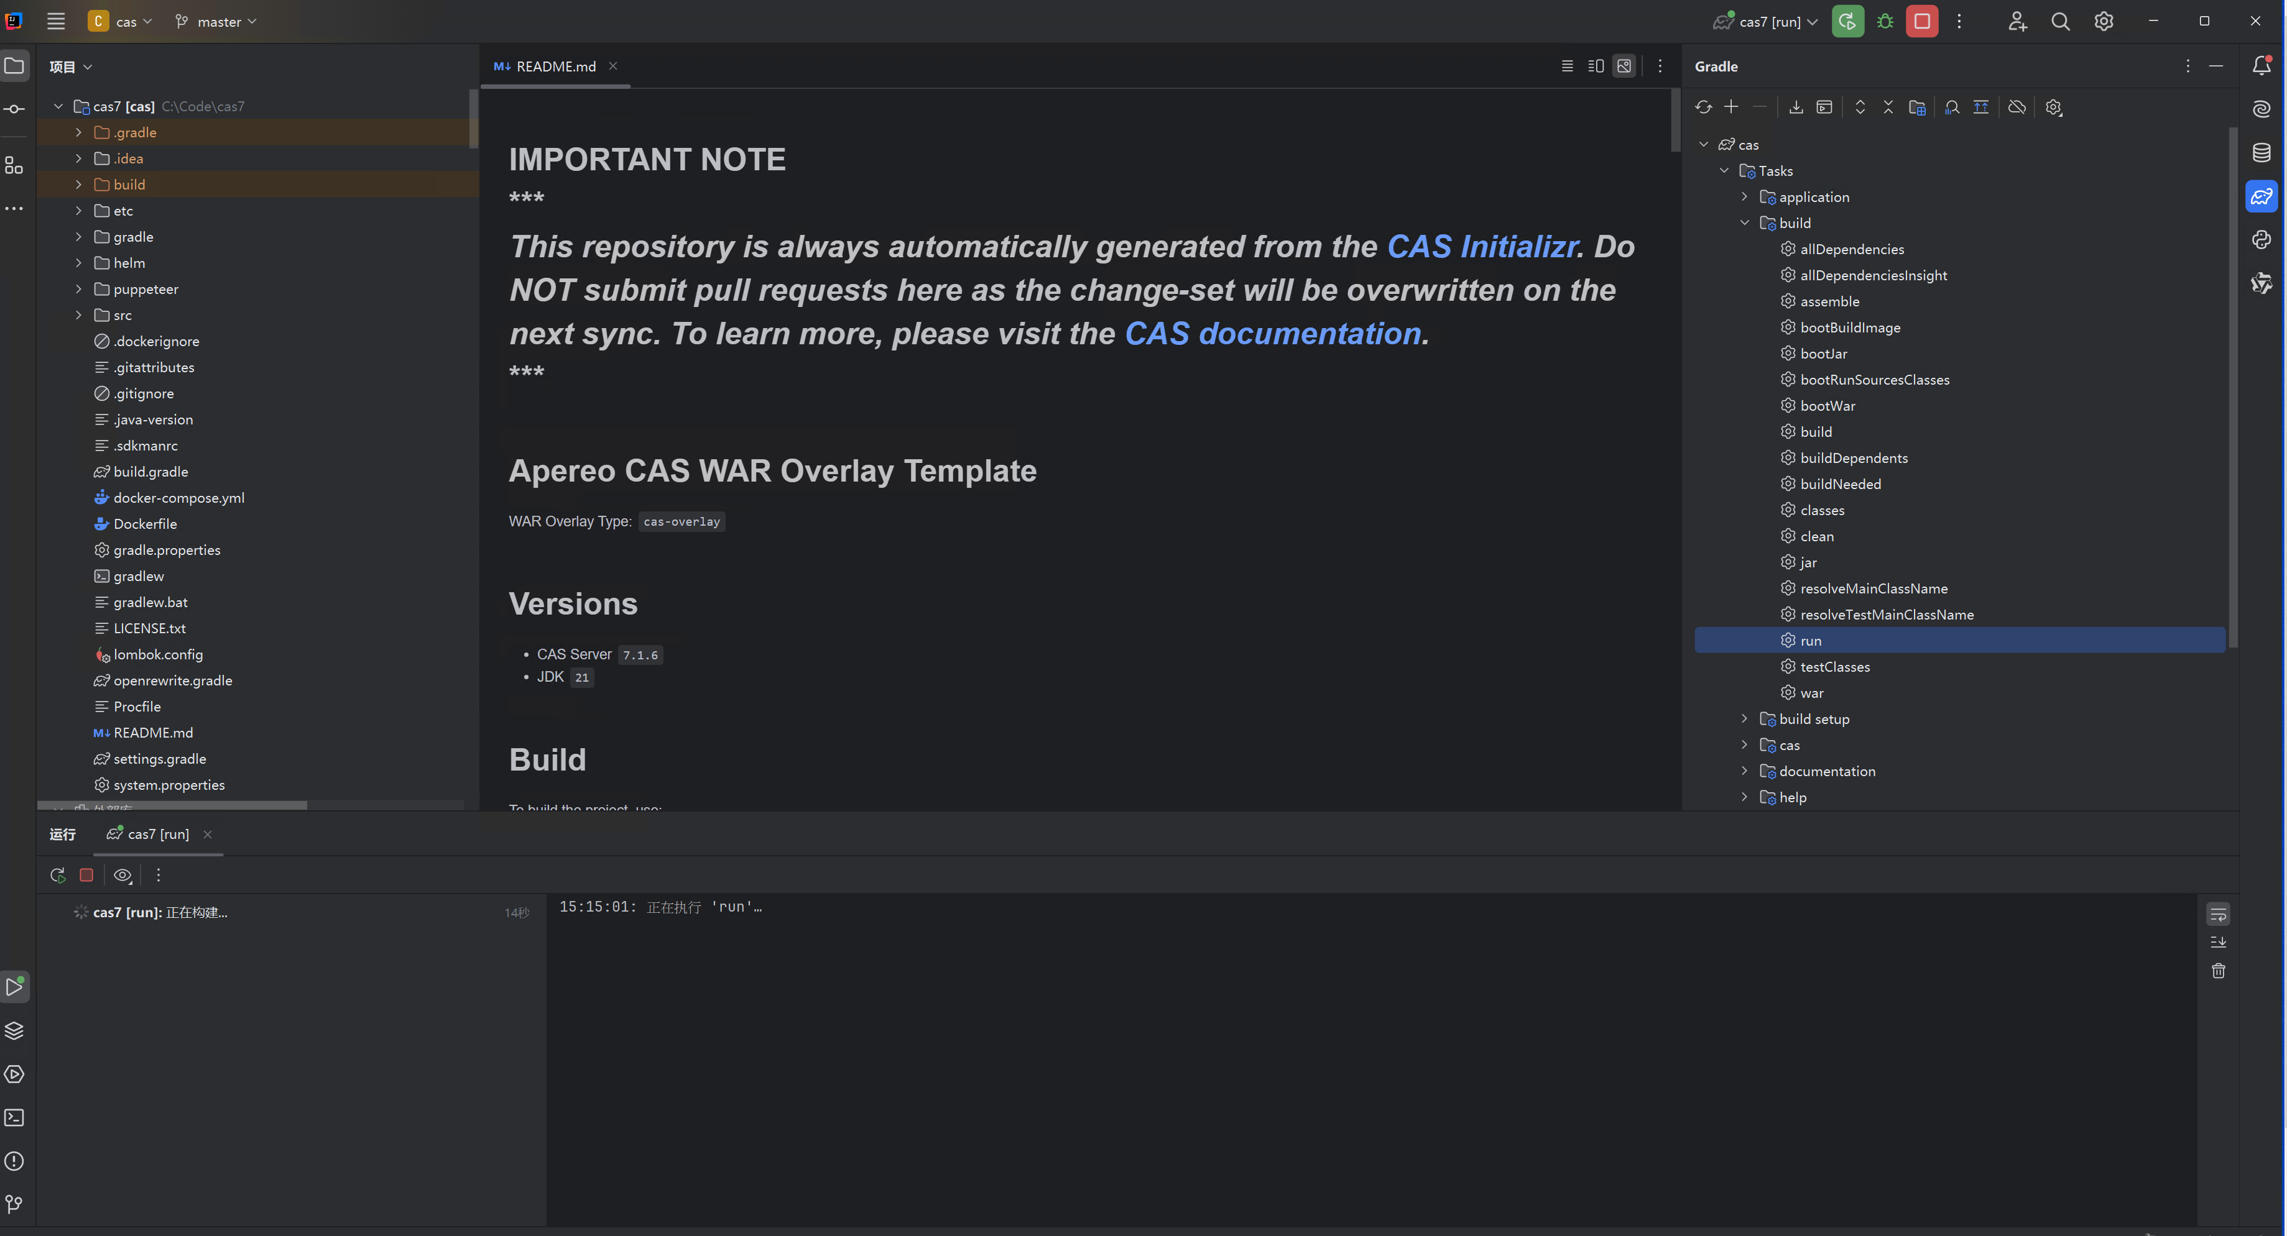Close the README.md tab

point(612,66)
